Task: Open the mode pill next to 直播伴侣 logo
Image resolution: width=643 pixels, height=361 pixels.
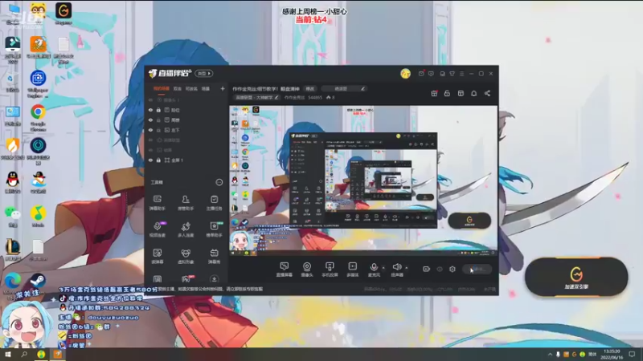Action: pos(204,74)
